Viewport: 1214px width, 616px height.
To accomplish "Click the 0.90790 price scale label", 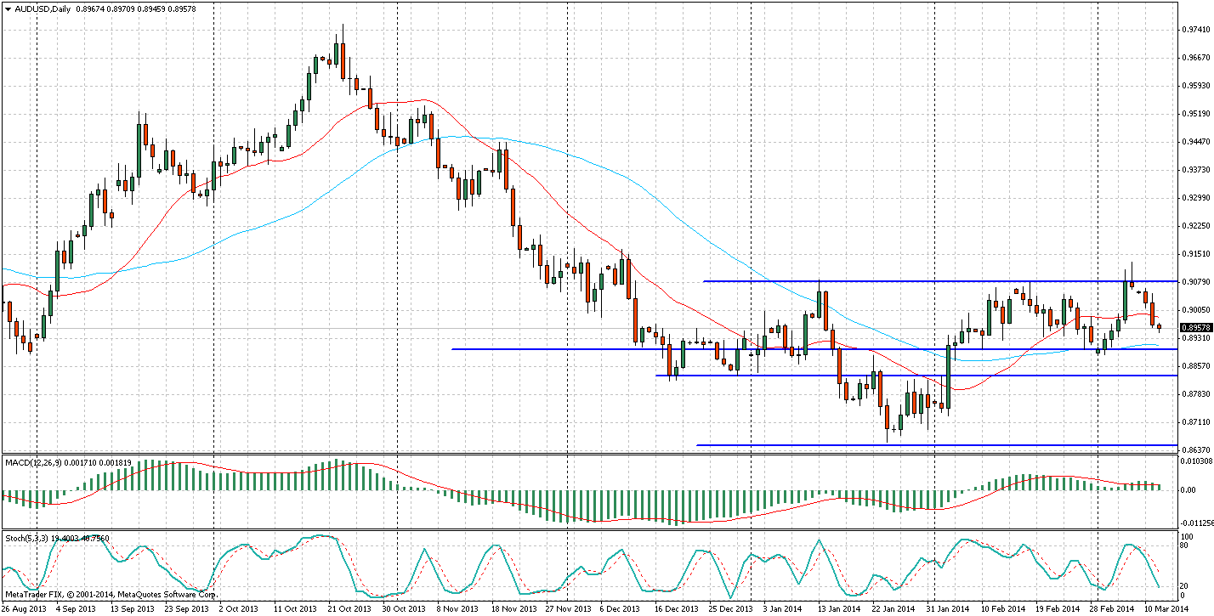I will click(x=1195, y=282).
